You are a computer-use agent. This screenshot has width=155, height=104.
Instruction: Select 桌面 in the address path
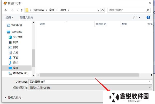(x=52, y=10)
